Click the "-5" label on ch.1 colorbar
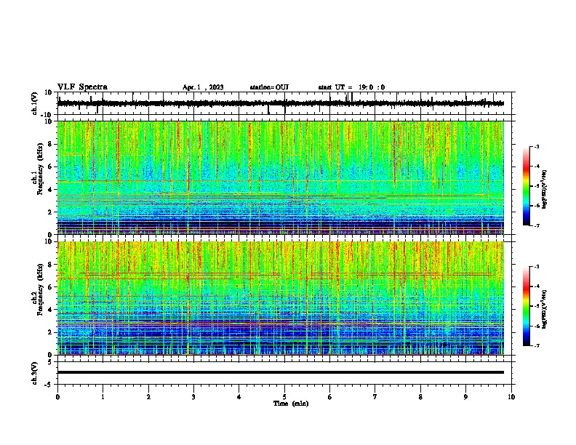Screen dimensions: 576x445 click(x=536, y=186)
